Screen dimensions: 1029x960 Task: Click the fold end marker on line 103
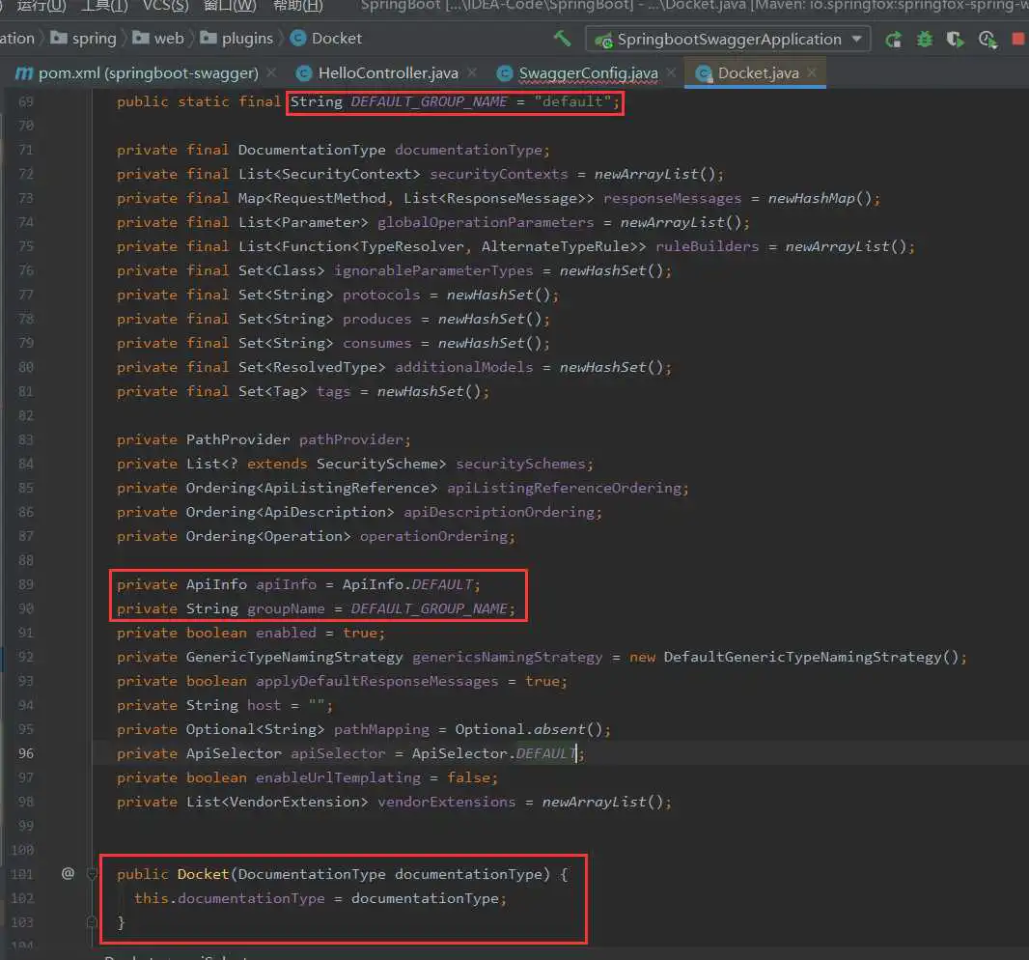coord(93,922)
